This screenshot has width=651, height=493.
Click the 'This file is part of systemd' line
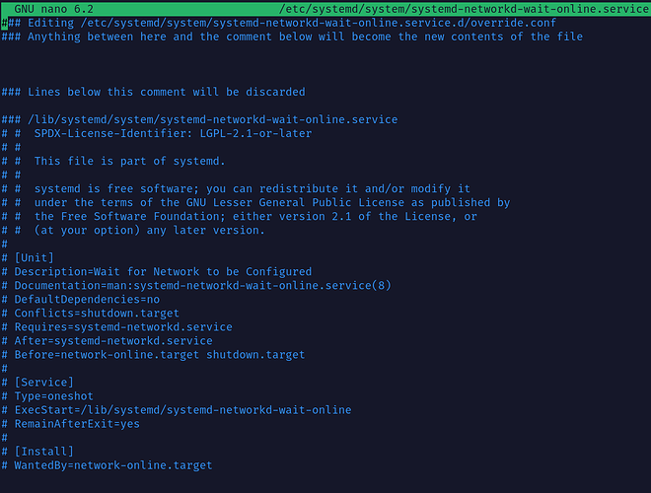click(128, 161)
